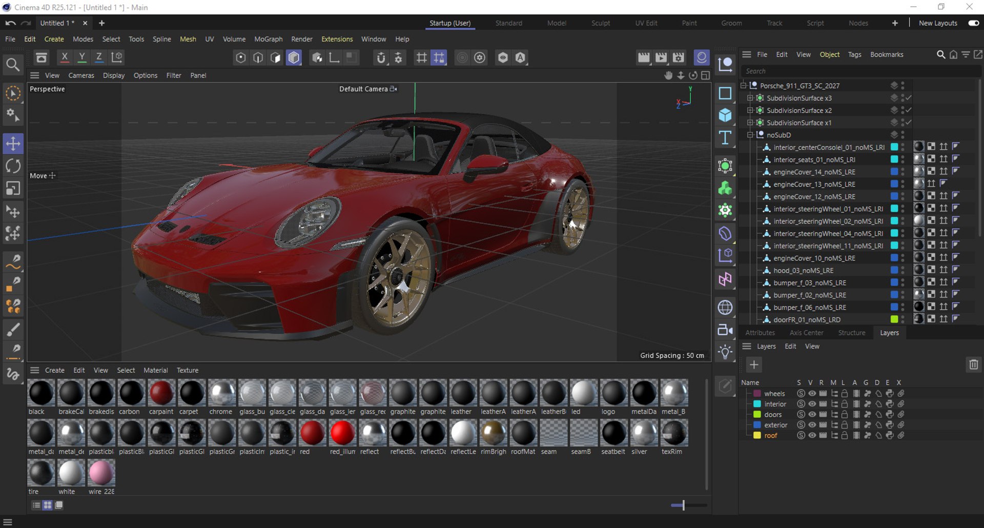Expand SubdivisionSurface x1 node
Image resolution: width=984 pixels, height=528 pixels.
pos(750,123)
